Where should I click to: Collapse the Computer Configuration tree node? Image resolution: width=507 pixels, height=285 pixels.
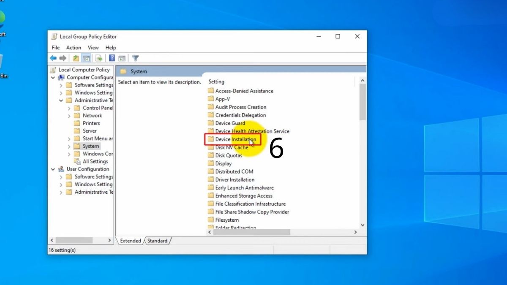pos(53,78)
